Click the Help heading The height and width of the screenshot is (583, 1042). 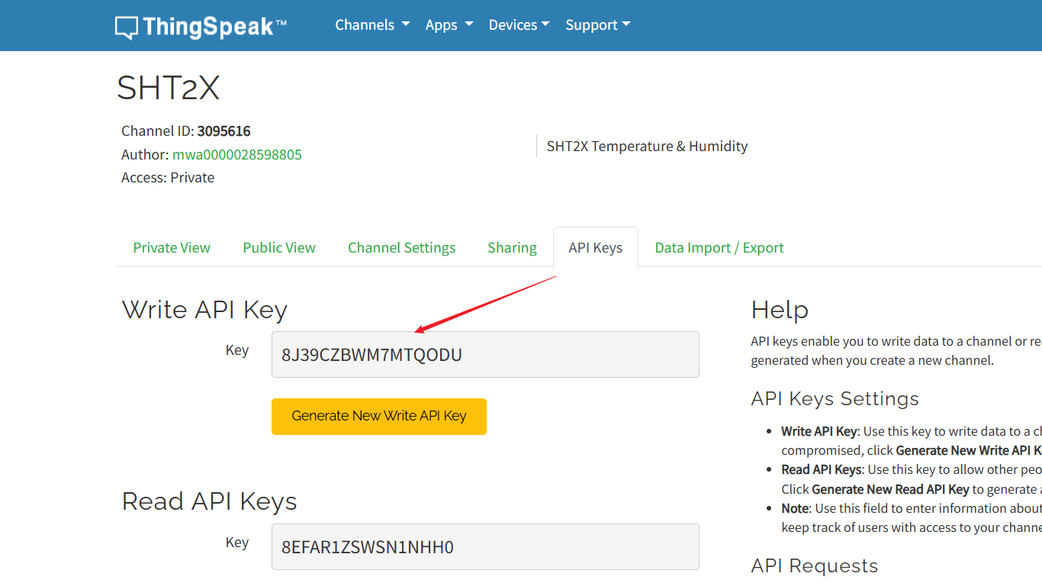tap(780, 310)
